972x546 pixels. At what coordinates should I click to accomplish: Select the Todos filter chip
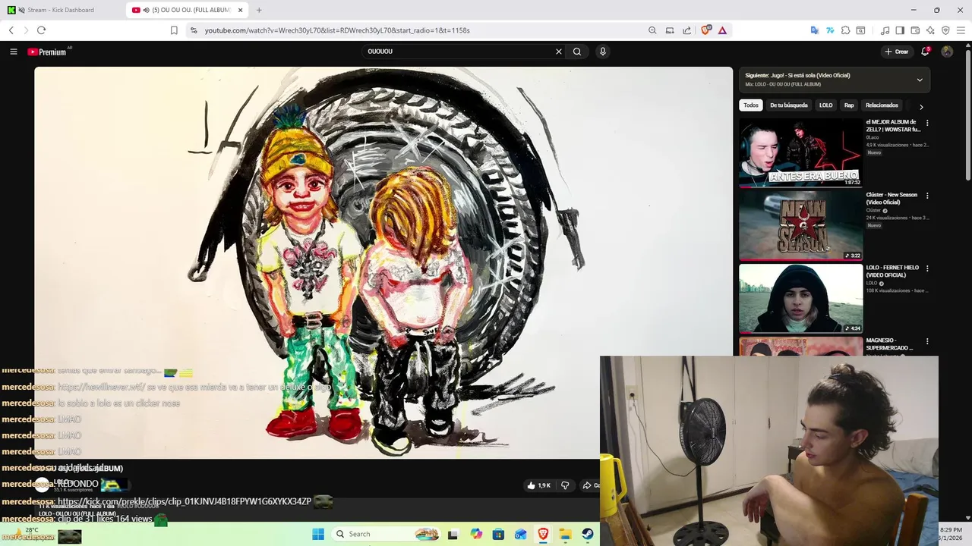point(750,105)
